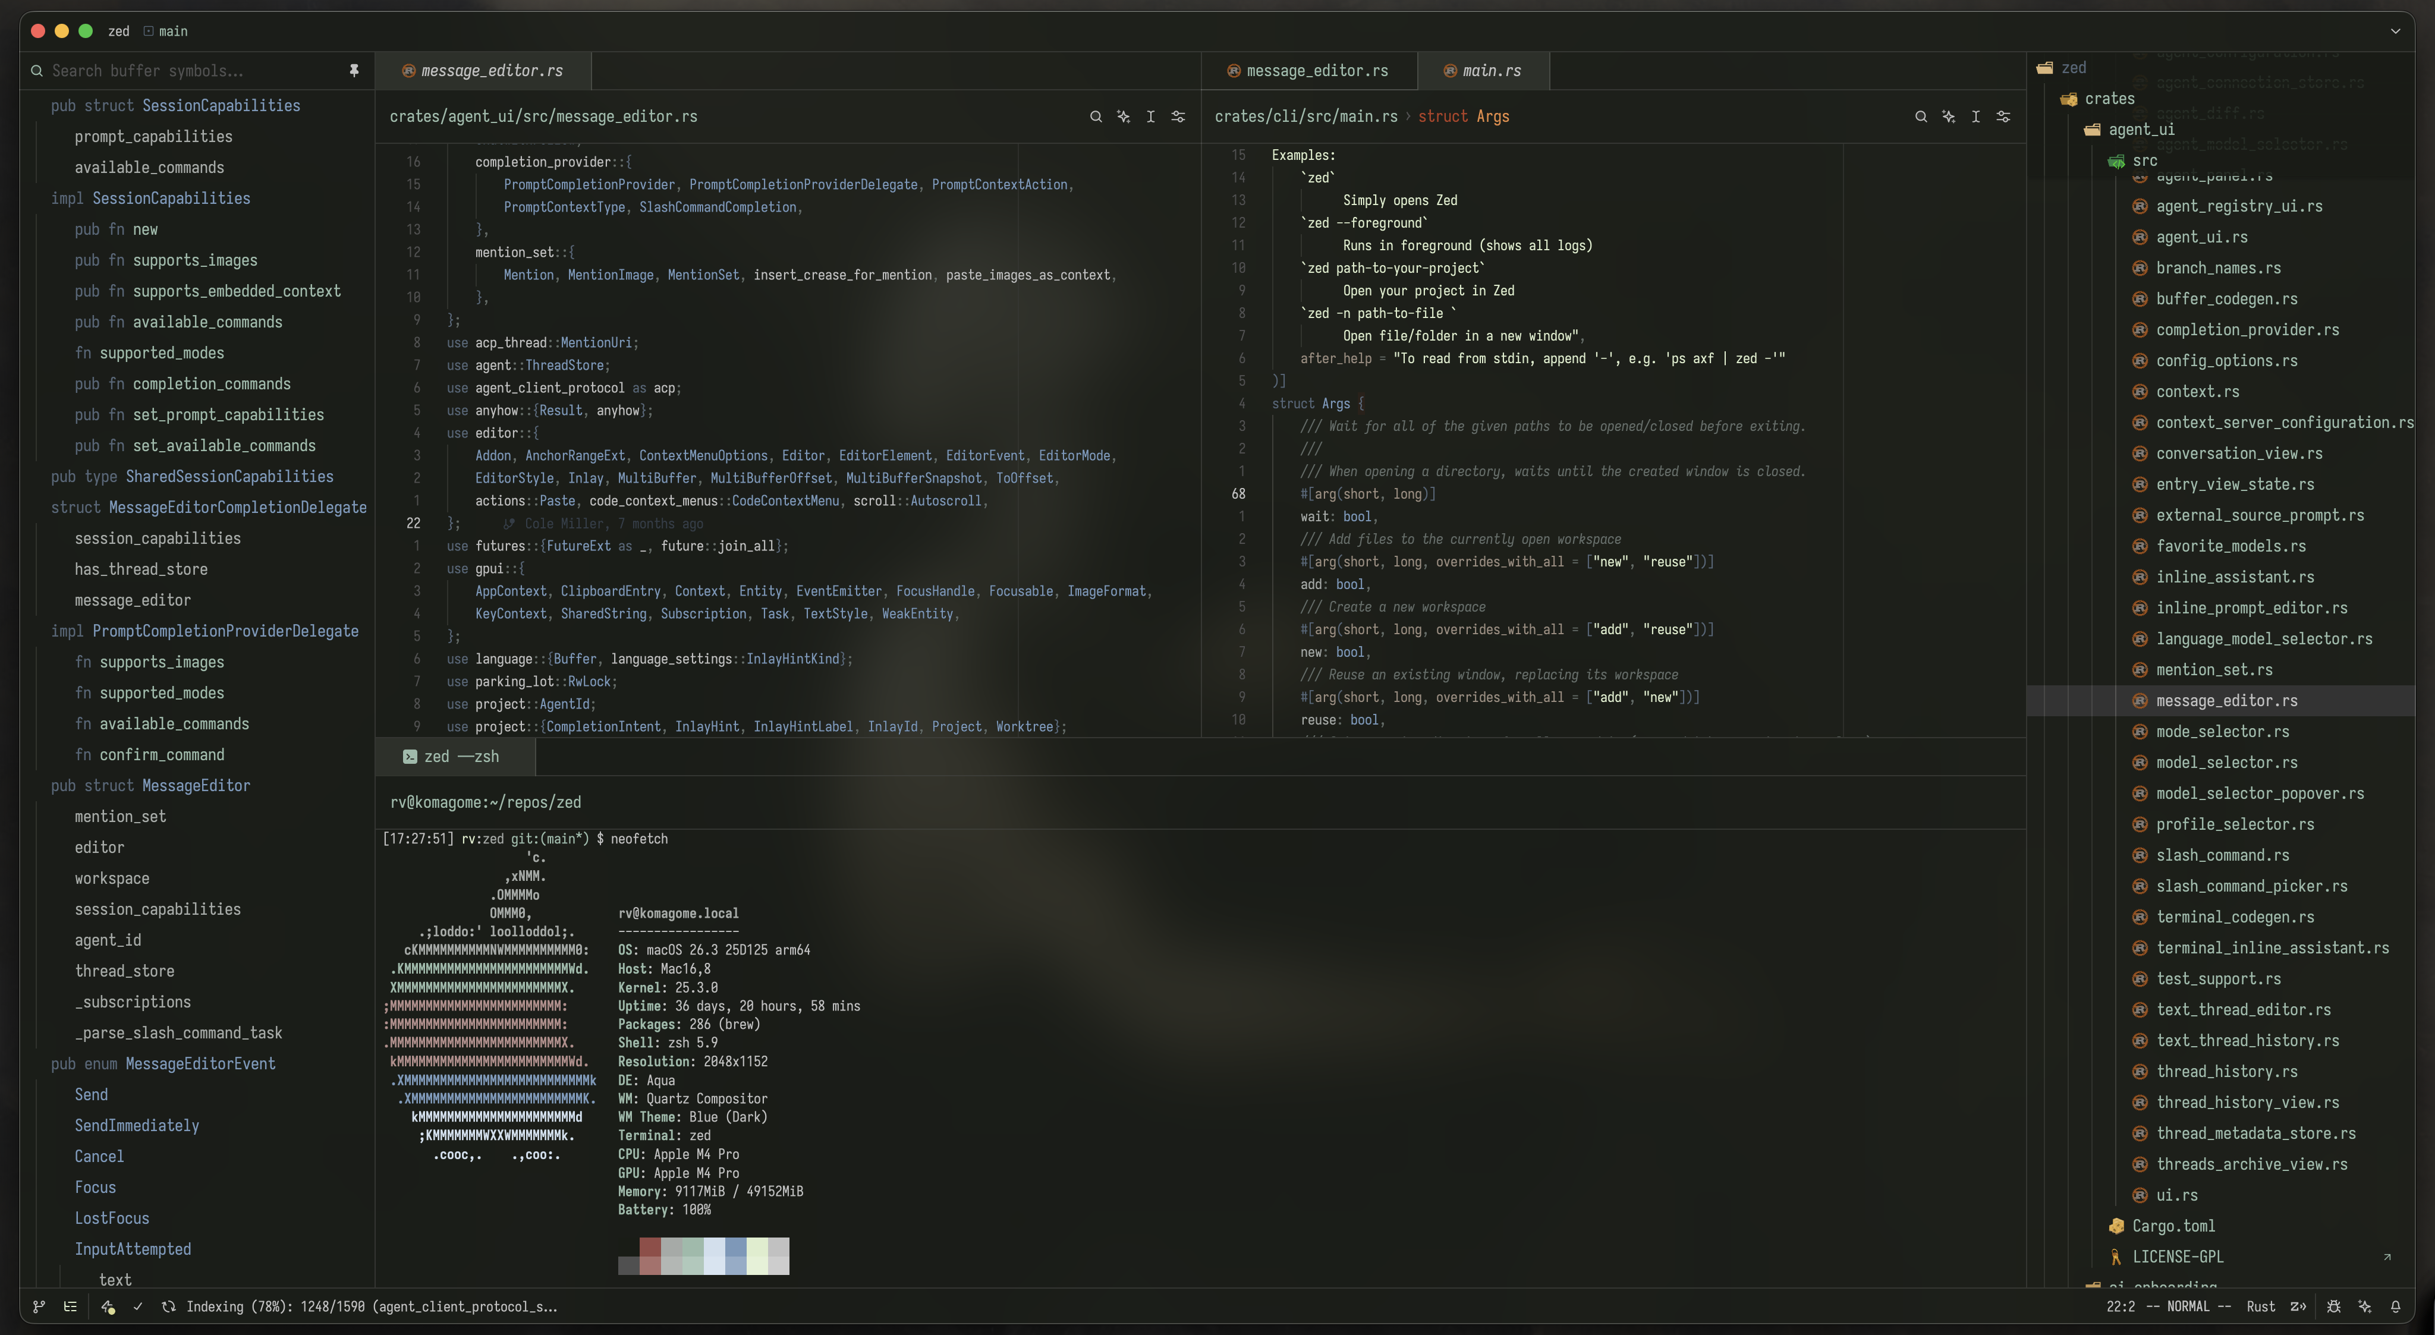
Task: Click inline assist sparkle icon in main.rs toolbar
Action: (x=1948, y=117)
